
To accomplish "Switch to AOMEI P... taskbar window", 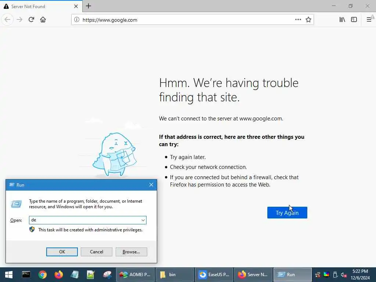I will tap(135, 275).
